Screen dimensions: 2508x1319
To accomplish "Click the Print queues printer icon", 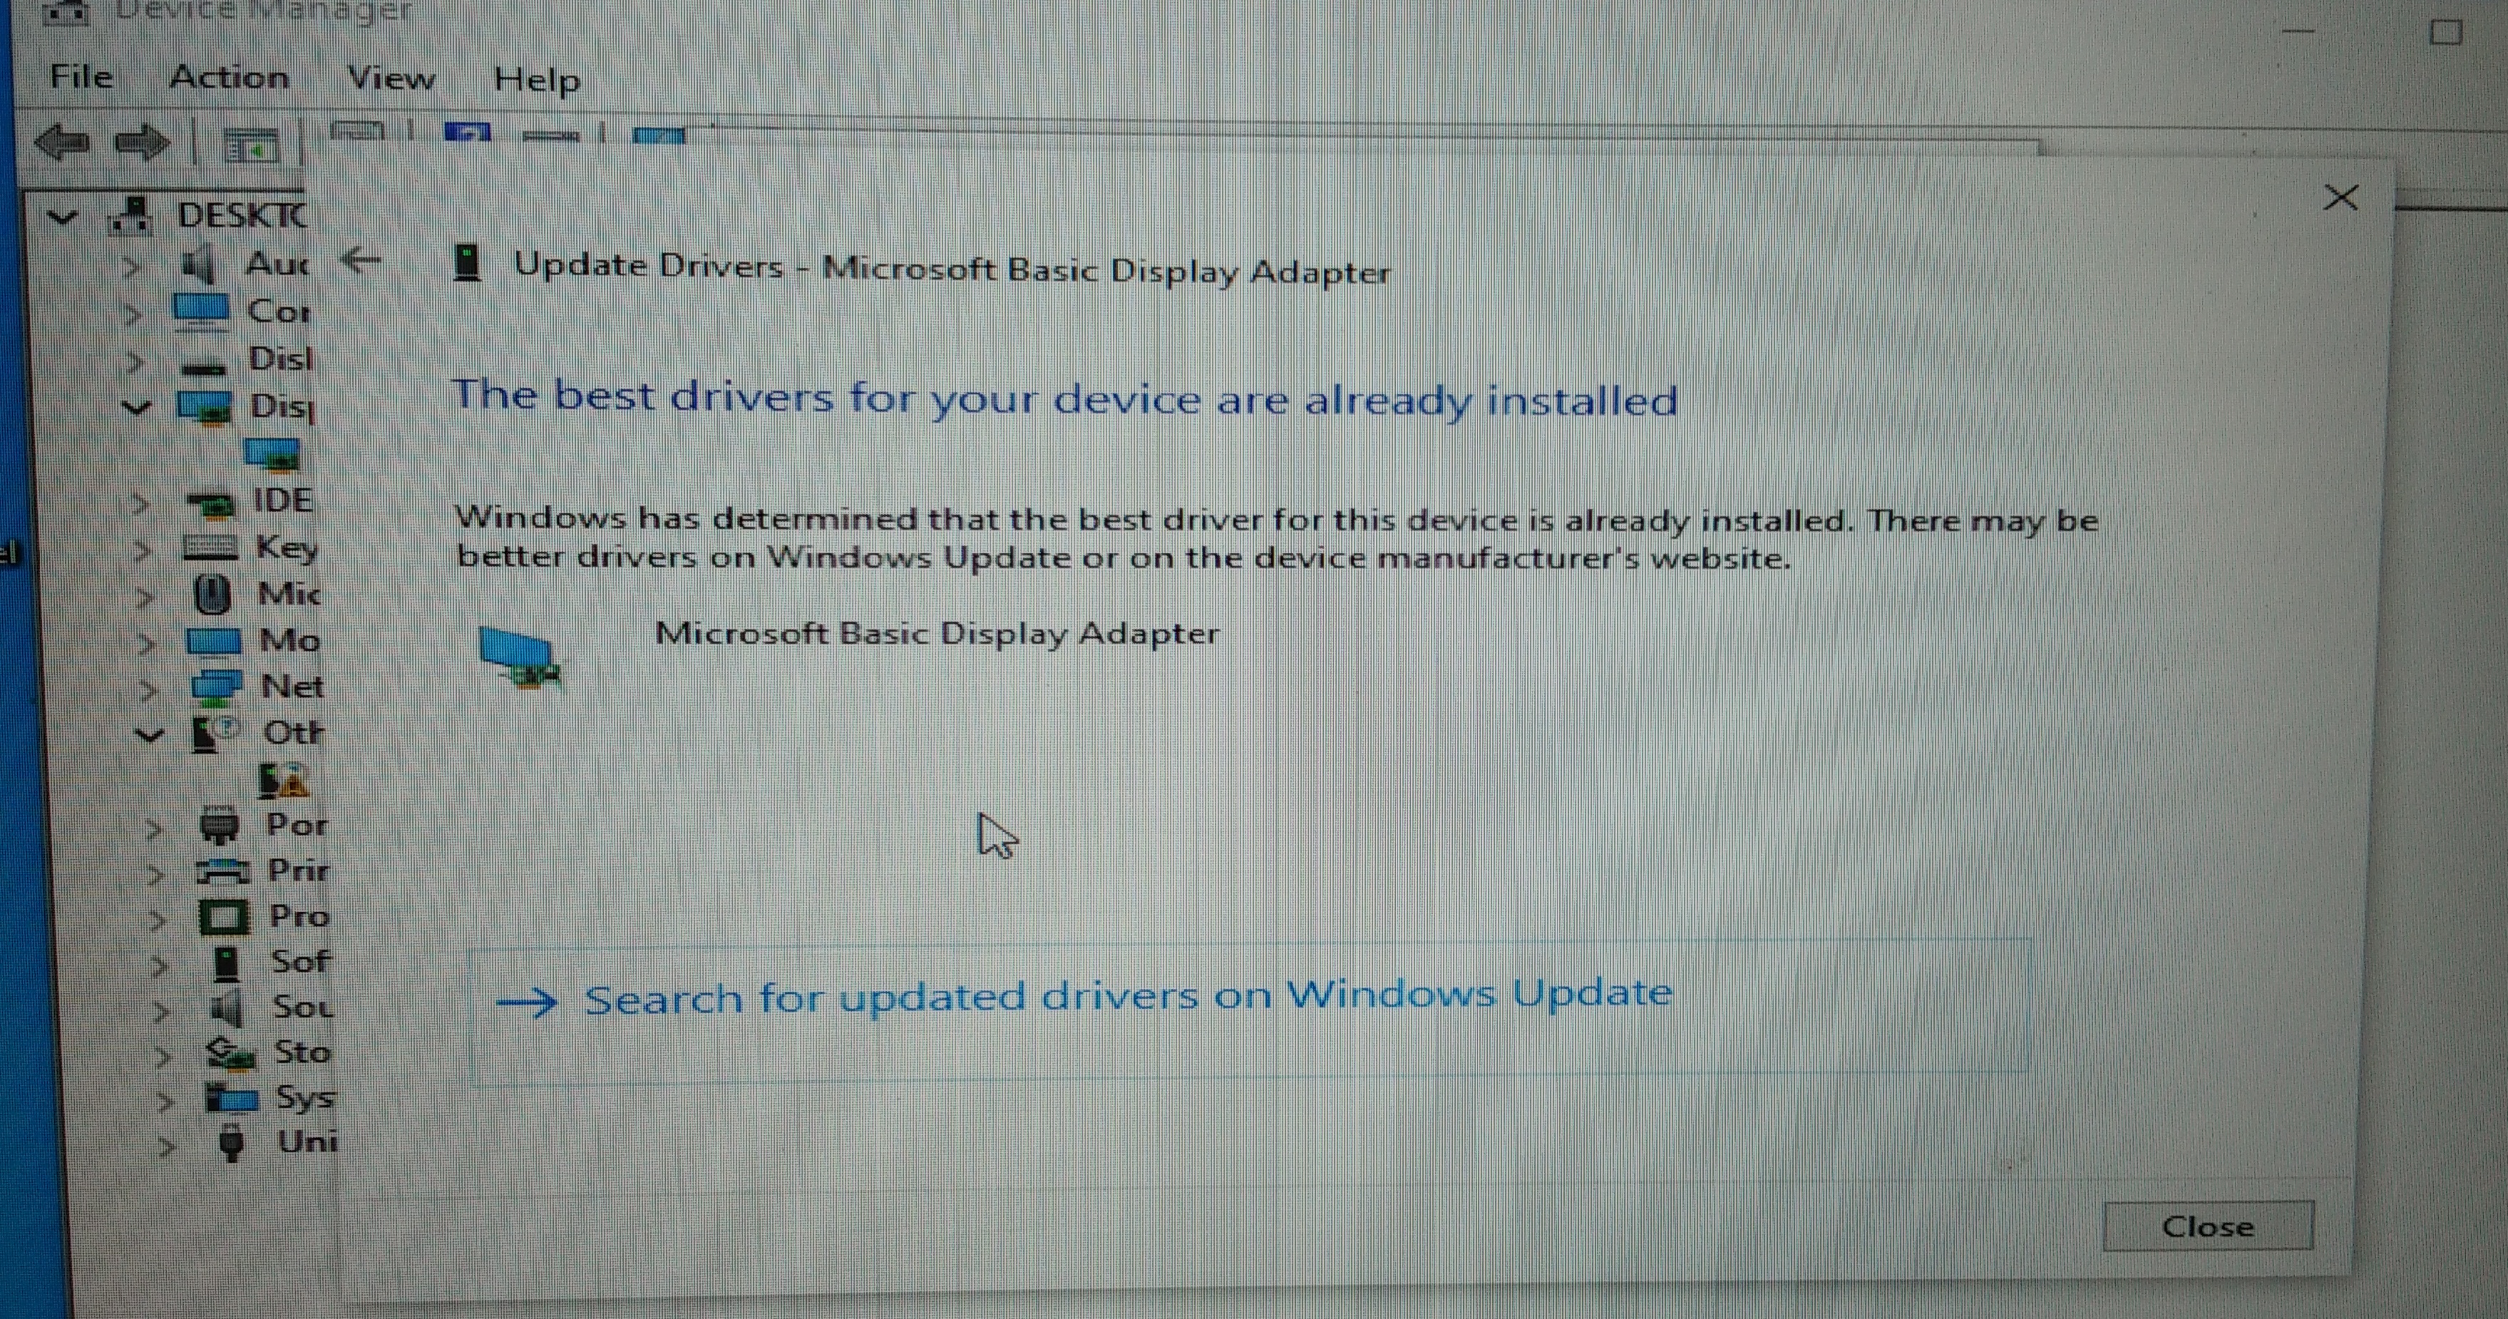I will tap(223, 871).
